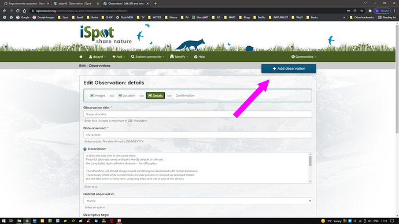Screen dimensions: 399x224
Task: Click the description scrollbar down arrow
Action: click(x=310, y=181)
